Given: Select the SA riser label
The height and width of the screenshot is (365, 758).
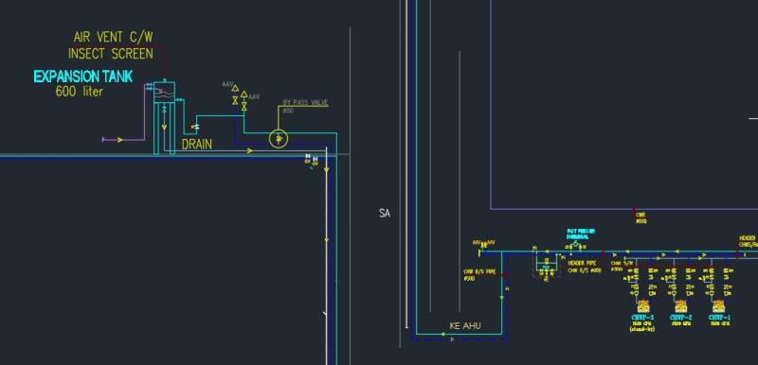Looking at the screenshot, I should pyautogui.click(x=385, y=213).
